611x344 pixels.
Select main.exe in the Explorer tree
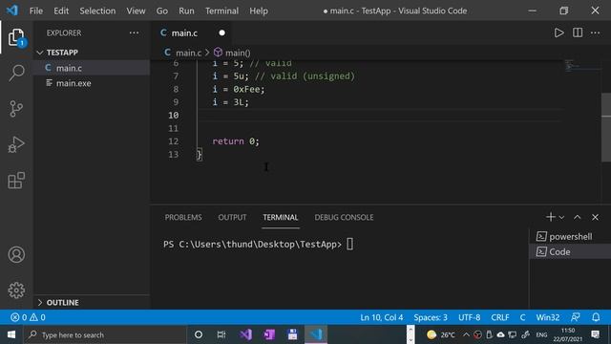(x=92, y=83)
